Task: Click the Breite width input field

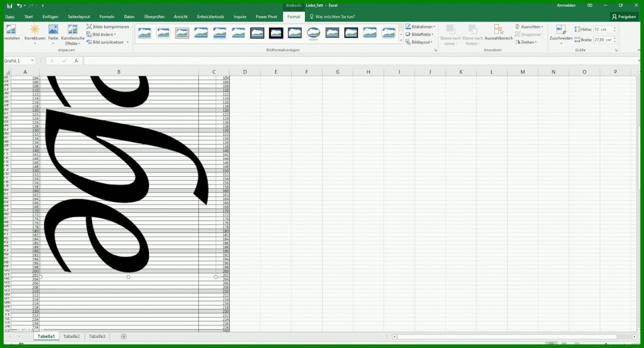Action: click(602, 40)
